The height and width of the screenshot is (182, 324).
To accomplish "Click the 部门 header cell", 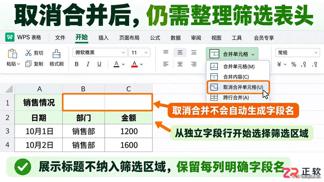I will pos(83,118).
